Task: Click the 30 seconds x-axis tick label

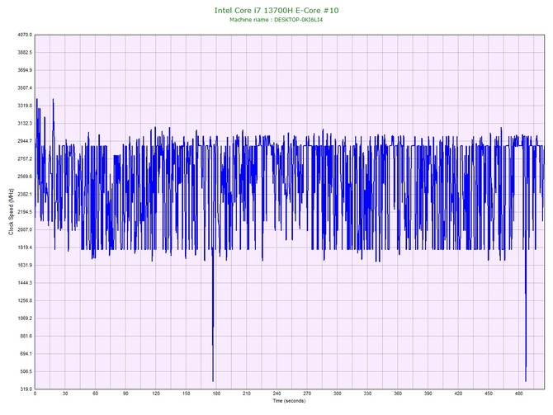Action: [65, 394]
